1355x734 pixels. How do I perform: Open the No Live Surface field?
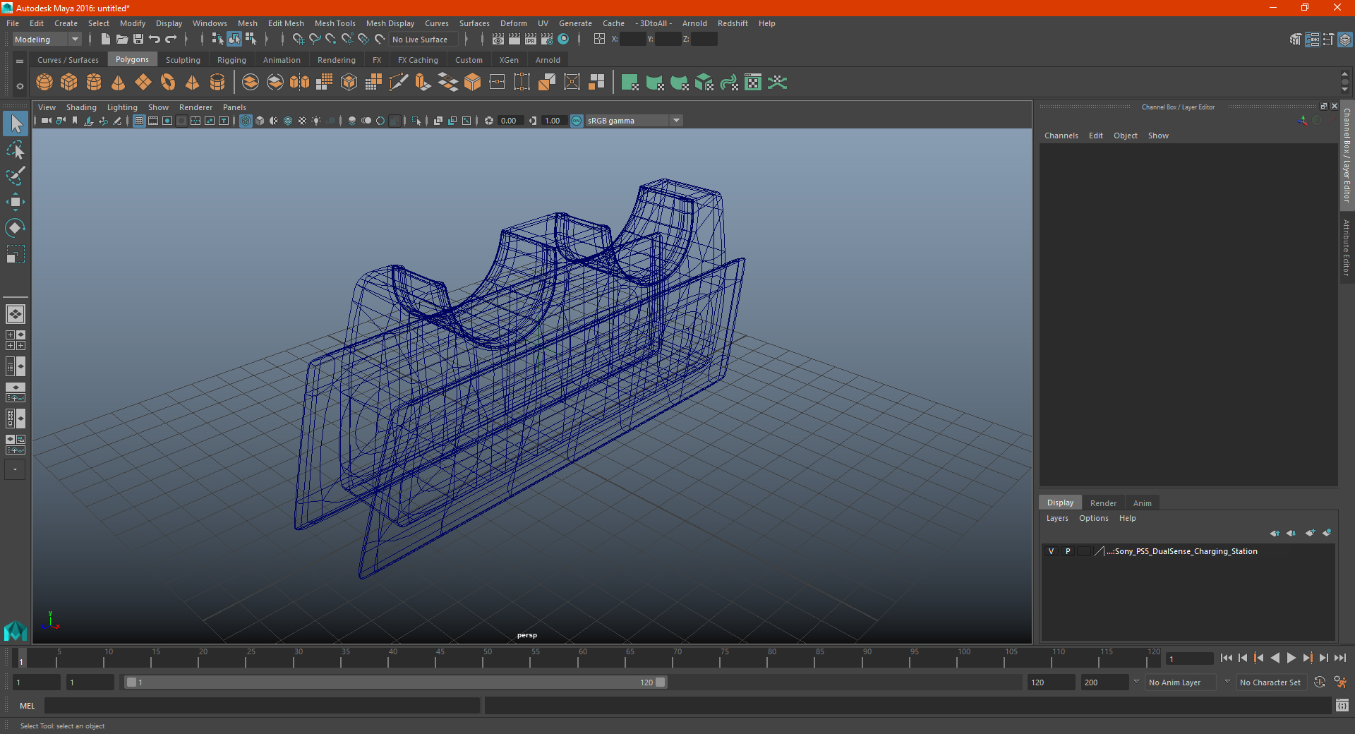point(423,40)
